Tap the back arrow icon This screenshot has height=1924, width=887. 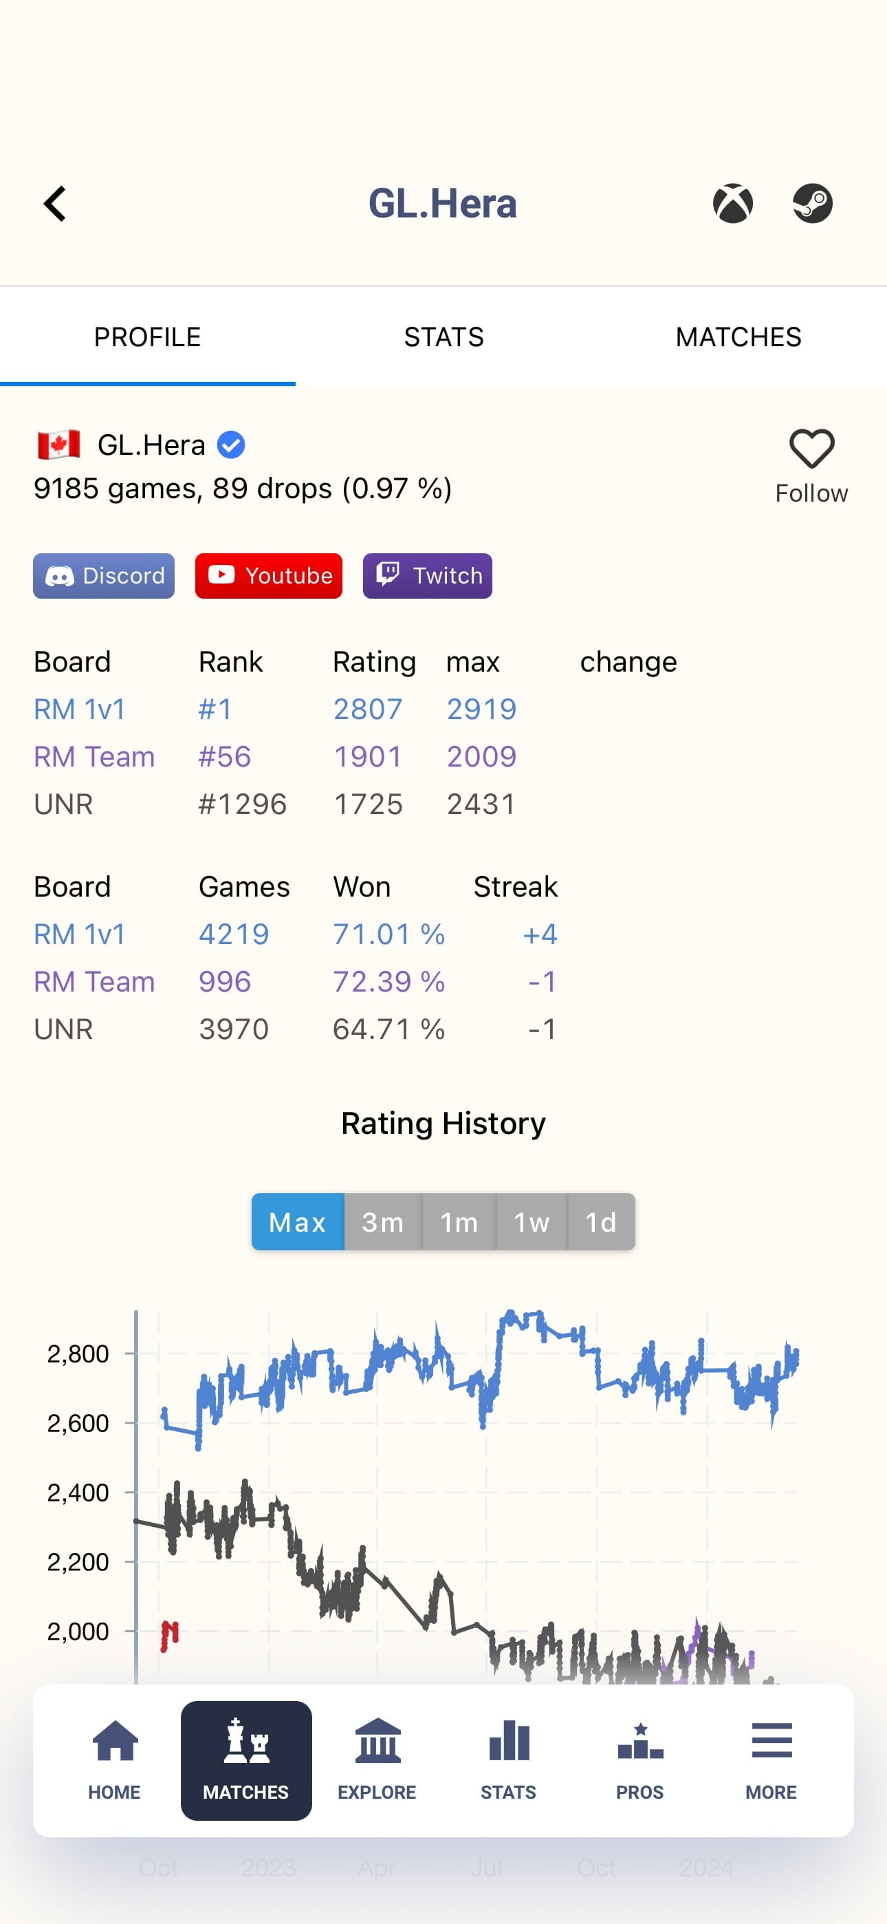(x=55, y=204)
